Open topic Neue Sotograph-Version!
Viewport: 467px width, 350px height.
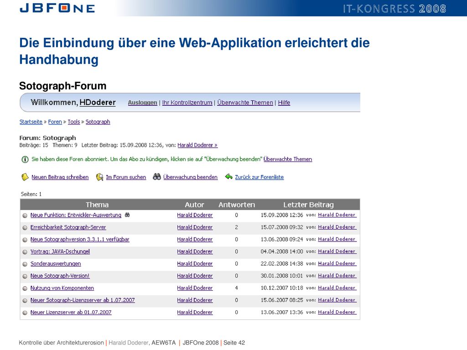(x=60, y=276)
